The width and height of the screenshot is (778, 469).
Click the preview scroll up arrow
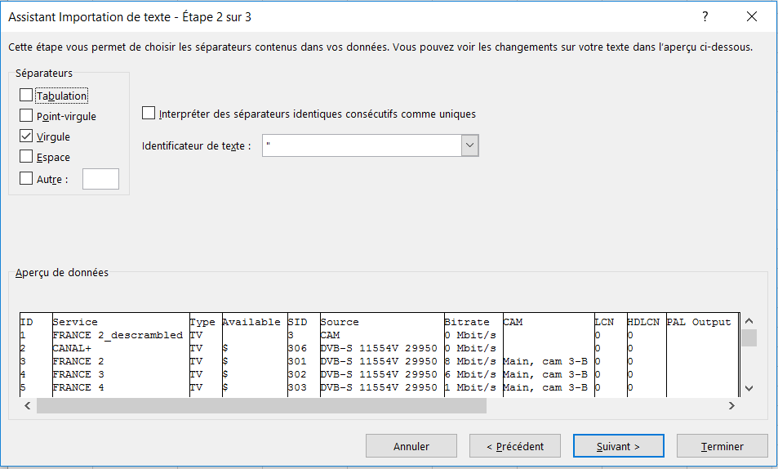point(749,321)
